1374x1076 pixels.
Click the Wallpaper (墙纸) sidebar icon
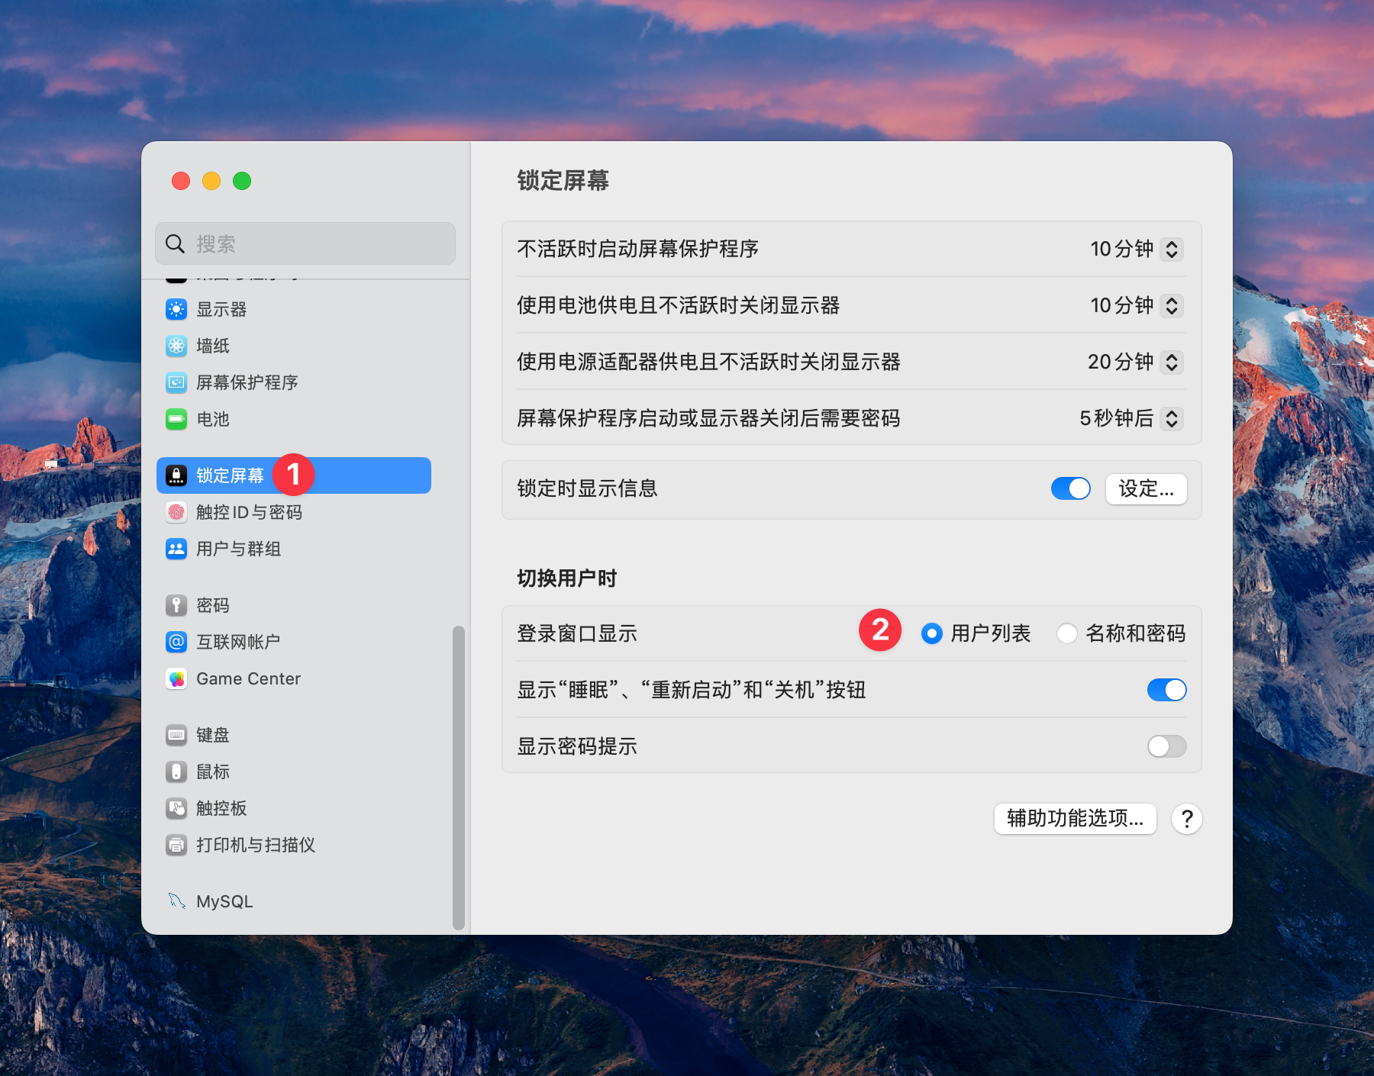pyautogui.click(x=176, y=346)
